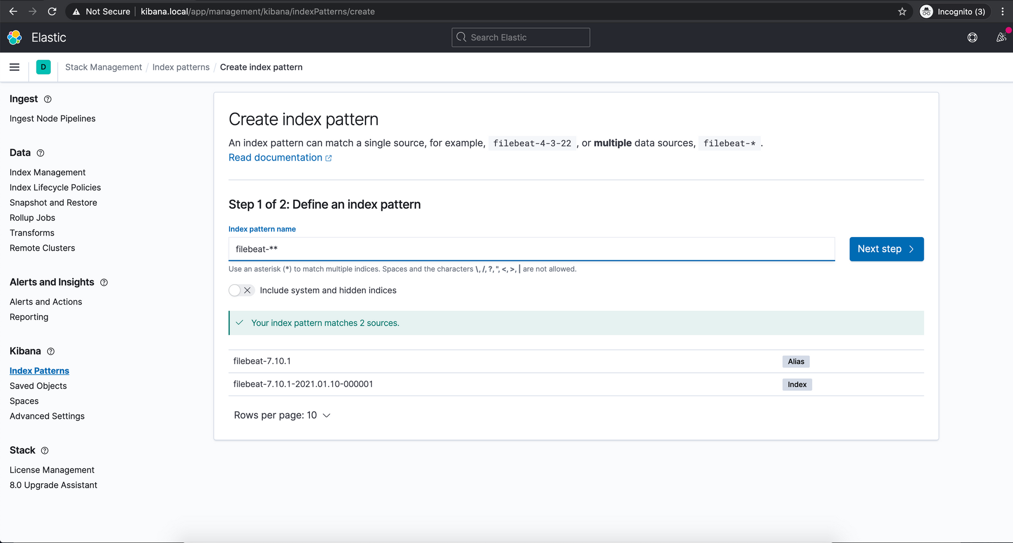Open Ingest Node Pipelines
This screenshot has height=543, width=1013.
53,119
